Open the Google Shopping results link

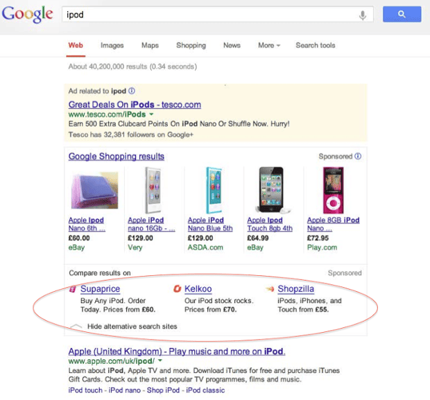117,157
